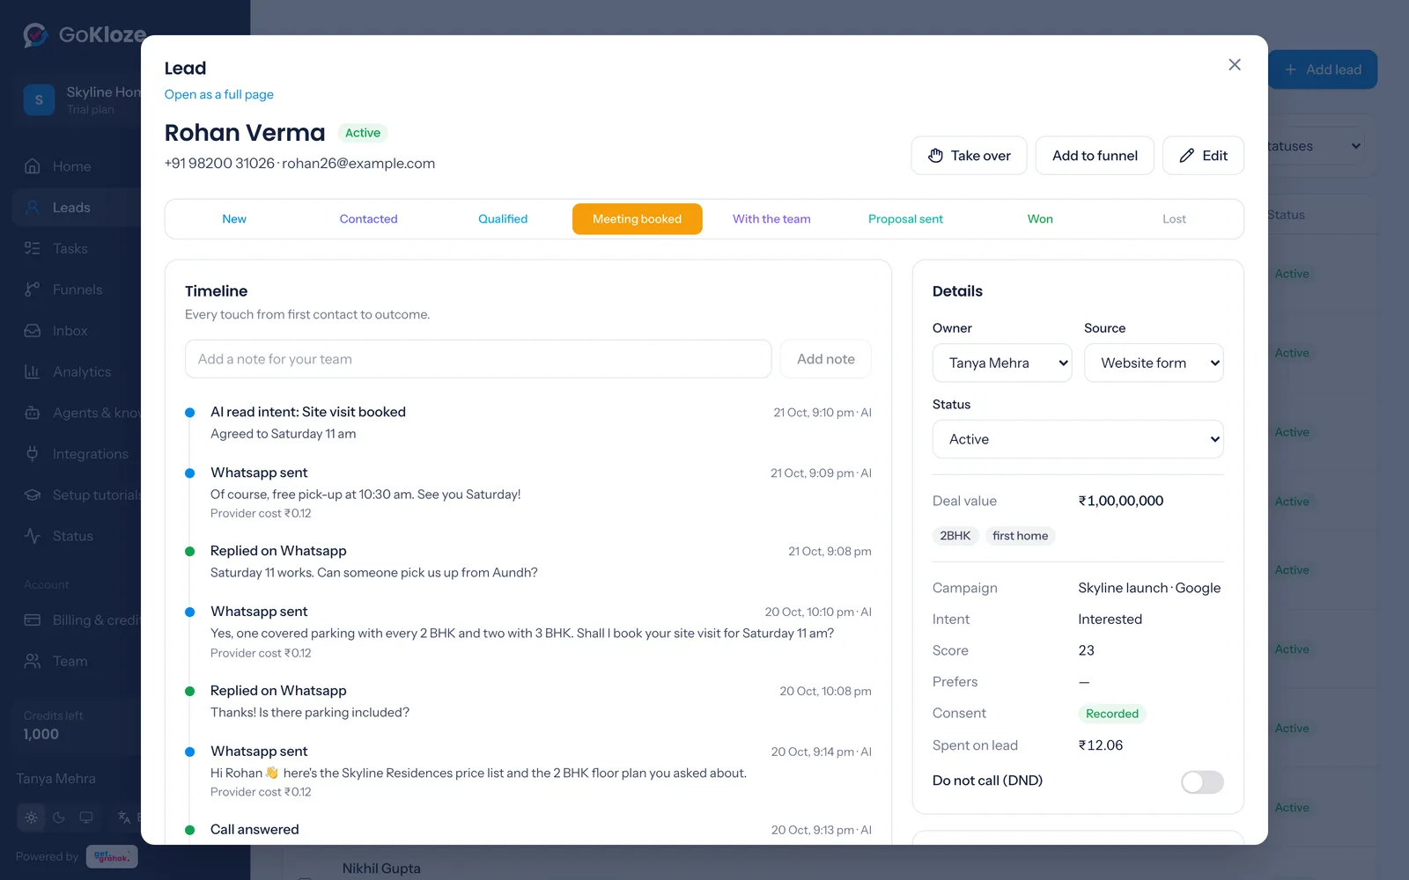1409x880 pixels.
Task: Select the Contacted stage tab
Action: pos(368,219)
